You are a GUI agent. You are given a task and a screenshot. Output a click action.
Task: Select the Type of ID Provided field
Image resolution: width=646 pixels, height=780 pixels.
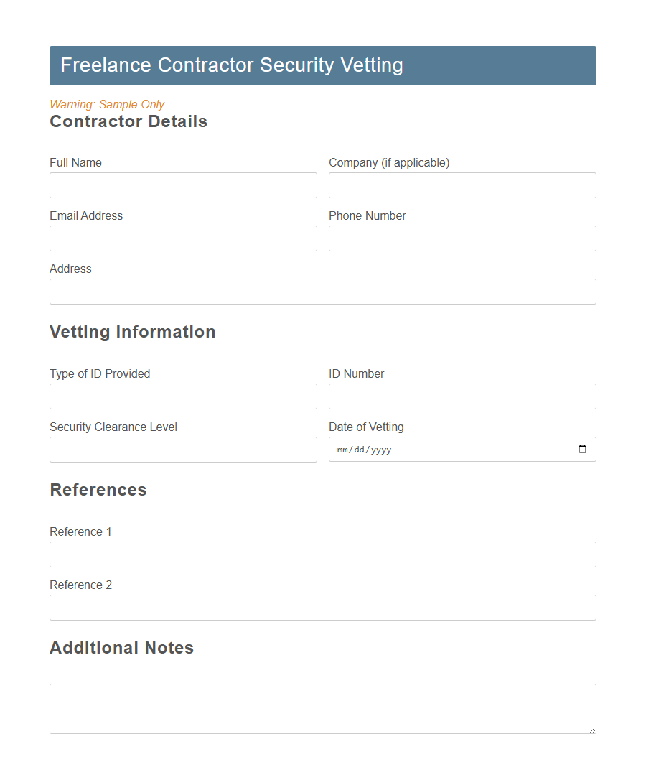(183, 396)
